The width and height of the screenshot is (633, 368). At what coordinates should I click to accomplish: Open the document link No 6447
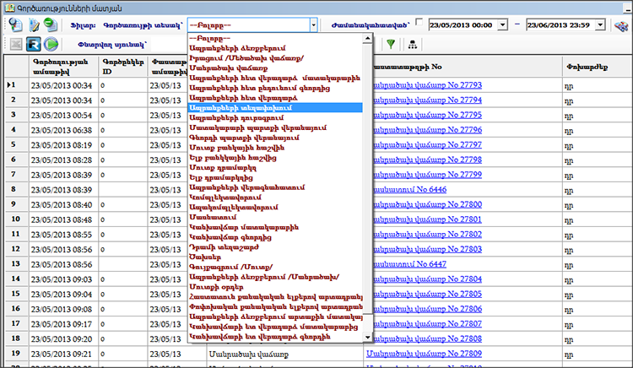(x=409, y=264)
